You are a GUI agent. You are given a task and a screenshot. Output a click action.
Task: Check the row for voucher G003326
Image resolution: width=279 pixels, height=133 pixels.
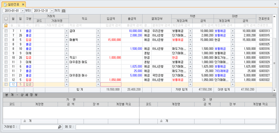pyautogui.click(x=6, y=53)
